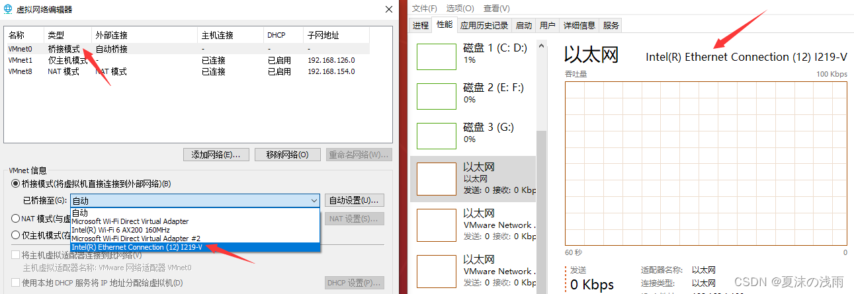The height and width of the screenshot is (294, 854).
Task: Click the 连接类型 label in Task Manager
Action: 658,283
